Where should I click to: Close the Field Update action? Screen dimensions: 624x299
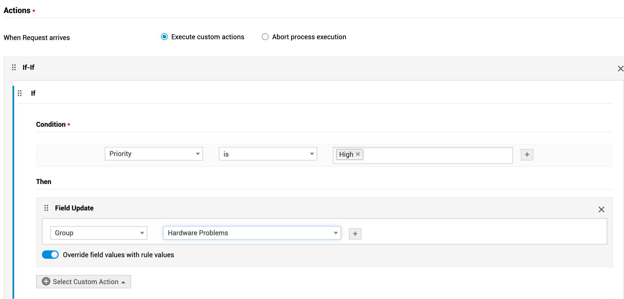(x=601, y=209)
